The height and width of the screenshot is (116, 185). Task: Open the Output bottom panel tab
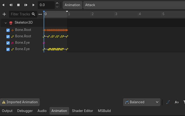(x=7, y=111)
